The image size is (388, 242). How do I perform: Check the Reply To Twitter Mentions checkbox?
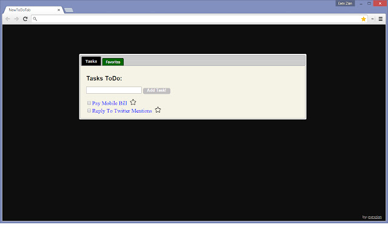point(89,111)
